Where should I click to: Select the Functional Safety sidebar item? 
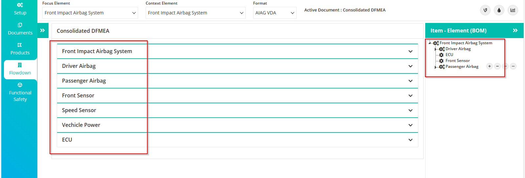tap(20, 92)
